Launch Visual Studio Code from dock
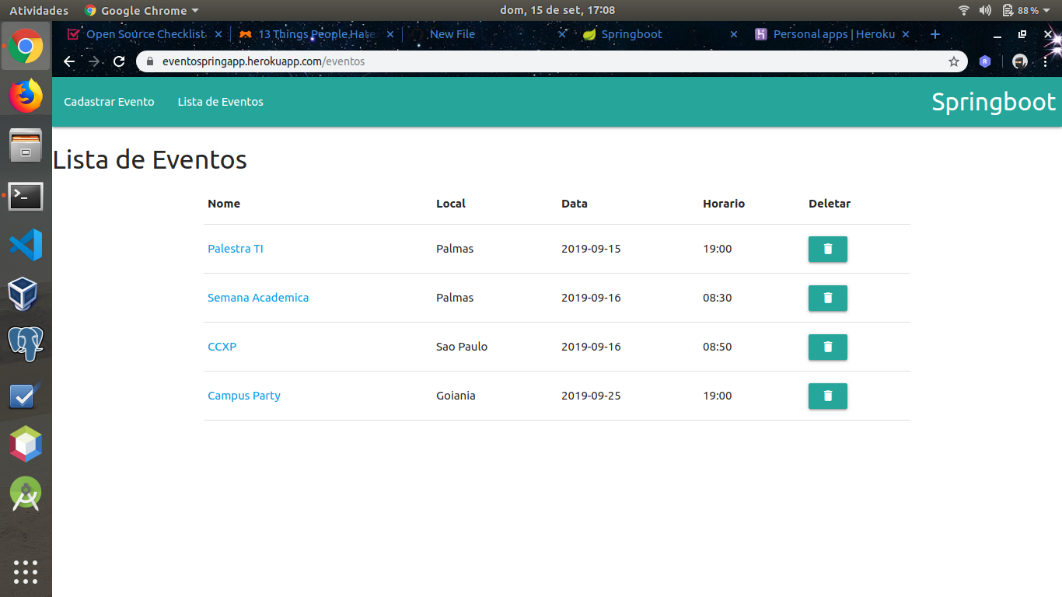Viewport: 1062px width, 597px height. point(26,245)
